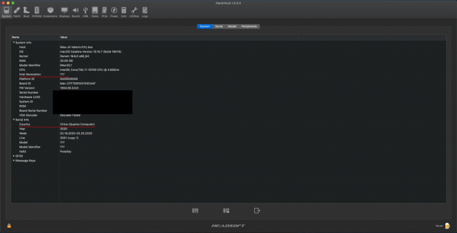Screen dimensions: 457x233
Task: Open the USB toolbar section
Action: [85, 12]
